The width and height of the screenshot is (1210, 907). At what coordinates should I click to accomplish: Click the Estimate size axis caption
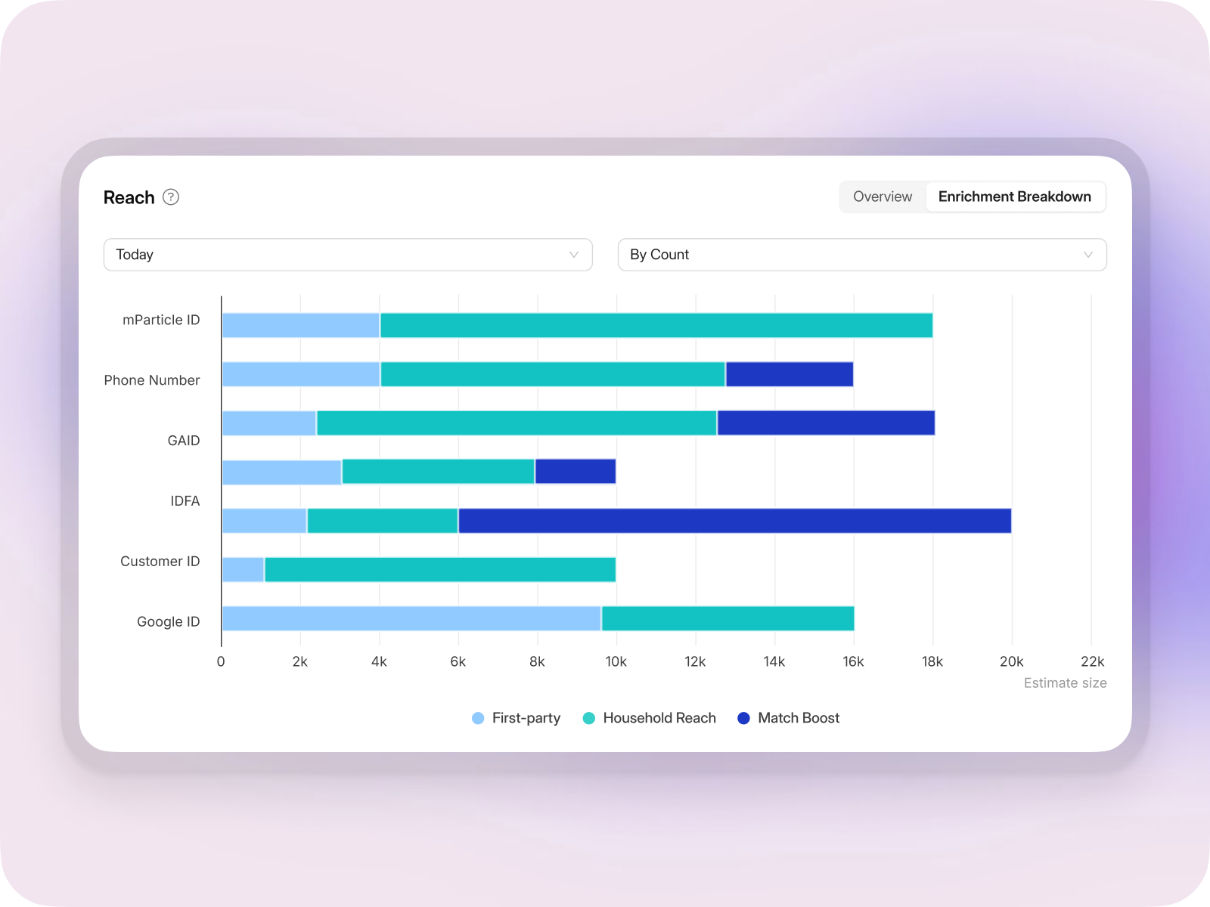[x=1066, y=683]
